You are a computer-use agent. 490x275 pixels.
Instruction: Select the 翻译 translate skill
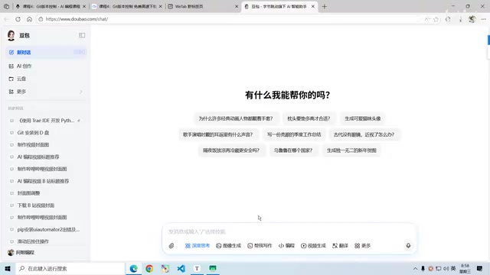[x=340, y=246]
